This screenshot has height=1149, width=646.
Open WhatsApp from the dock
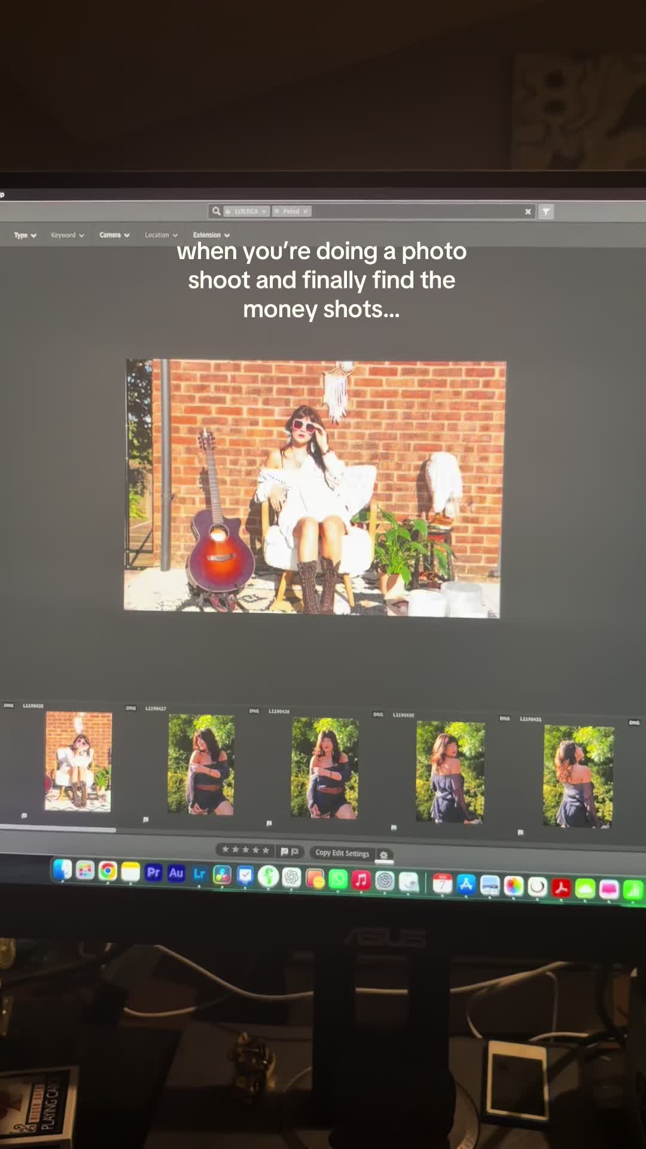tap(338, 879)
